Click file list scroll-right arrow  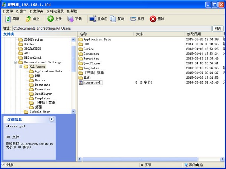tap(222, 159)
